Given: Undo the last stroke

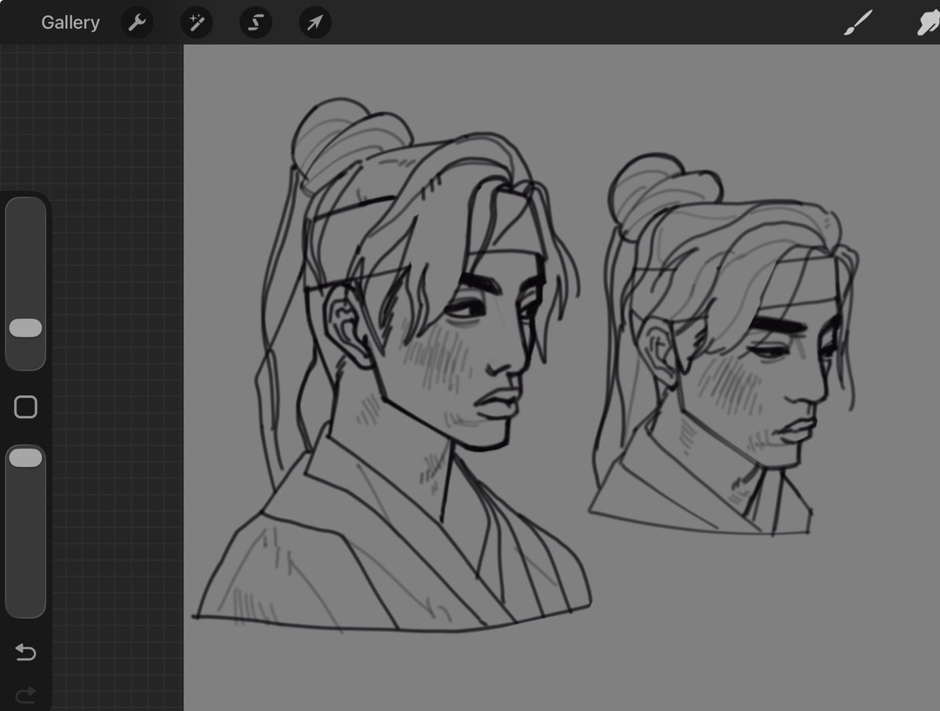Looking at the screenshot, I should 26,651.
